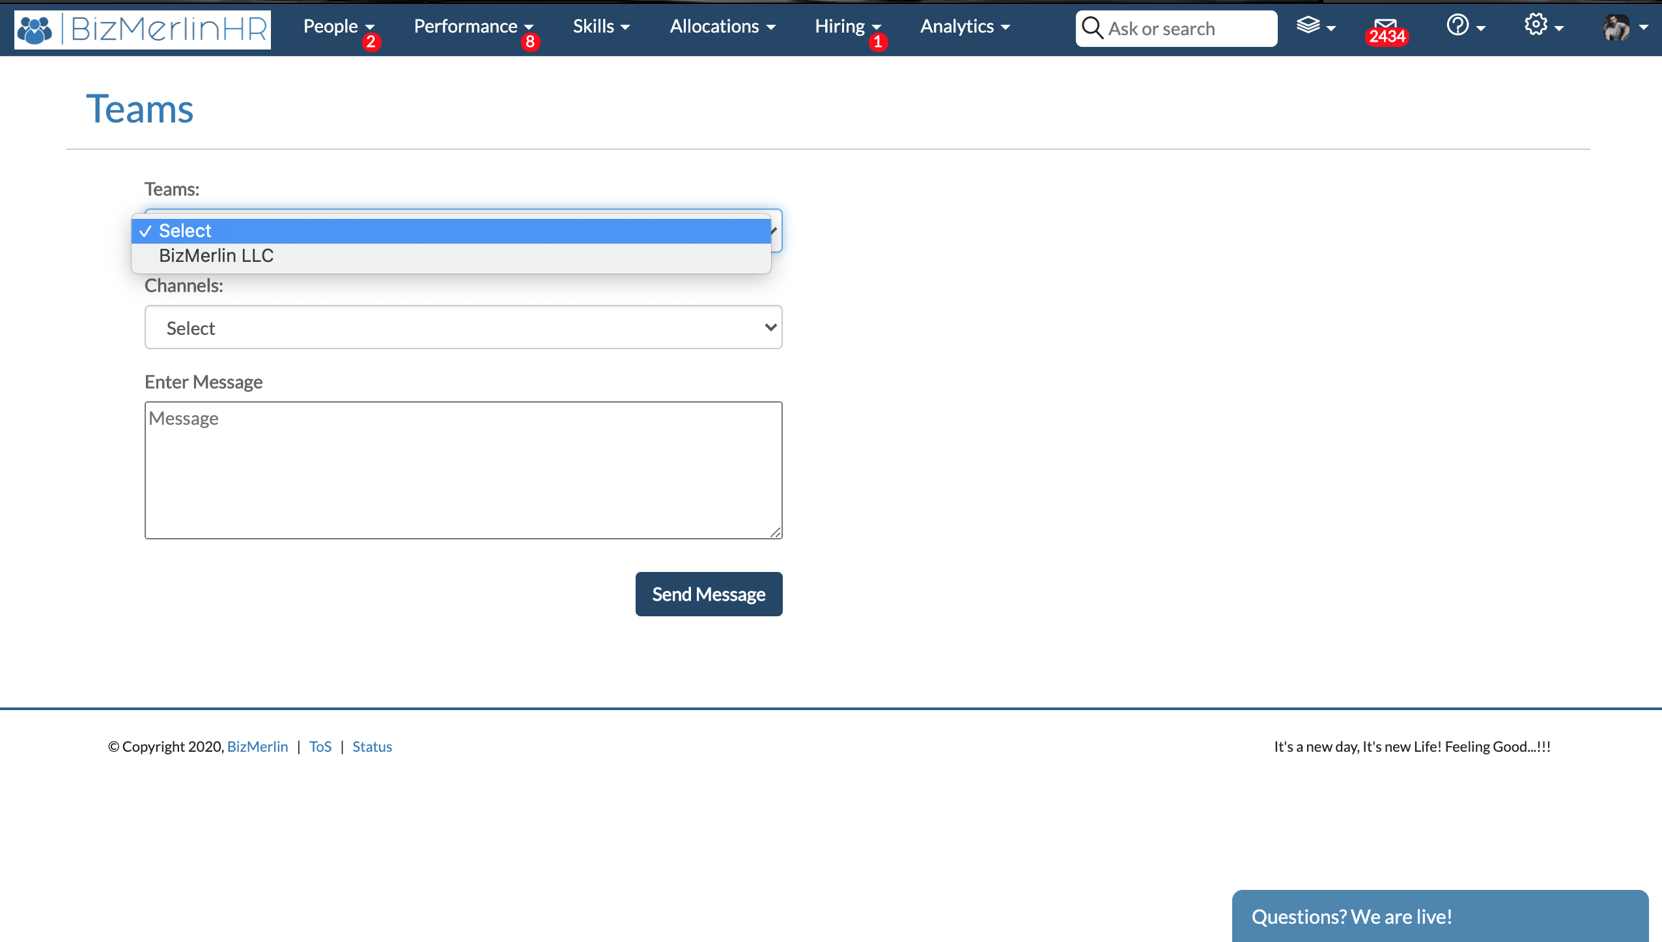Open the Status footer link
1662x942 pixels.
click(x=372, y=747)
